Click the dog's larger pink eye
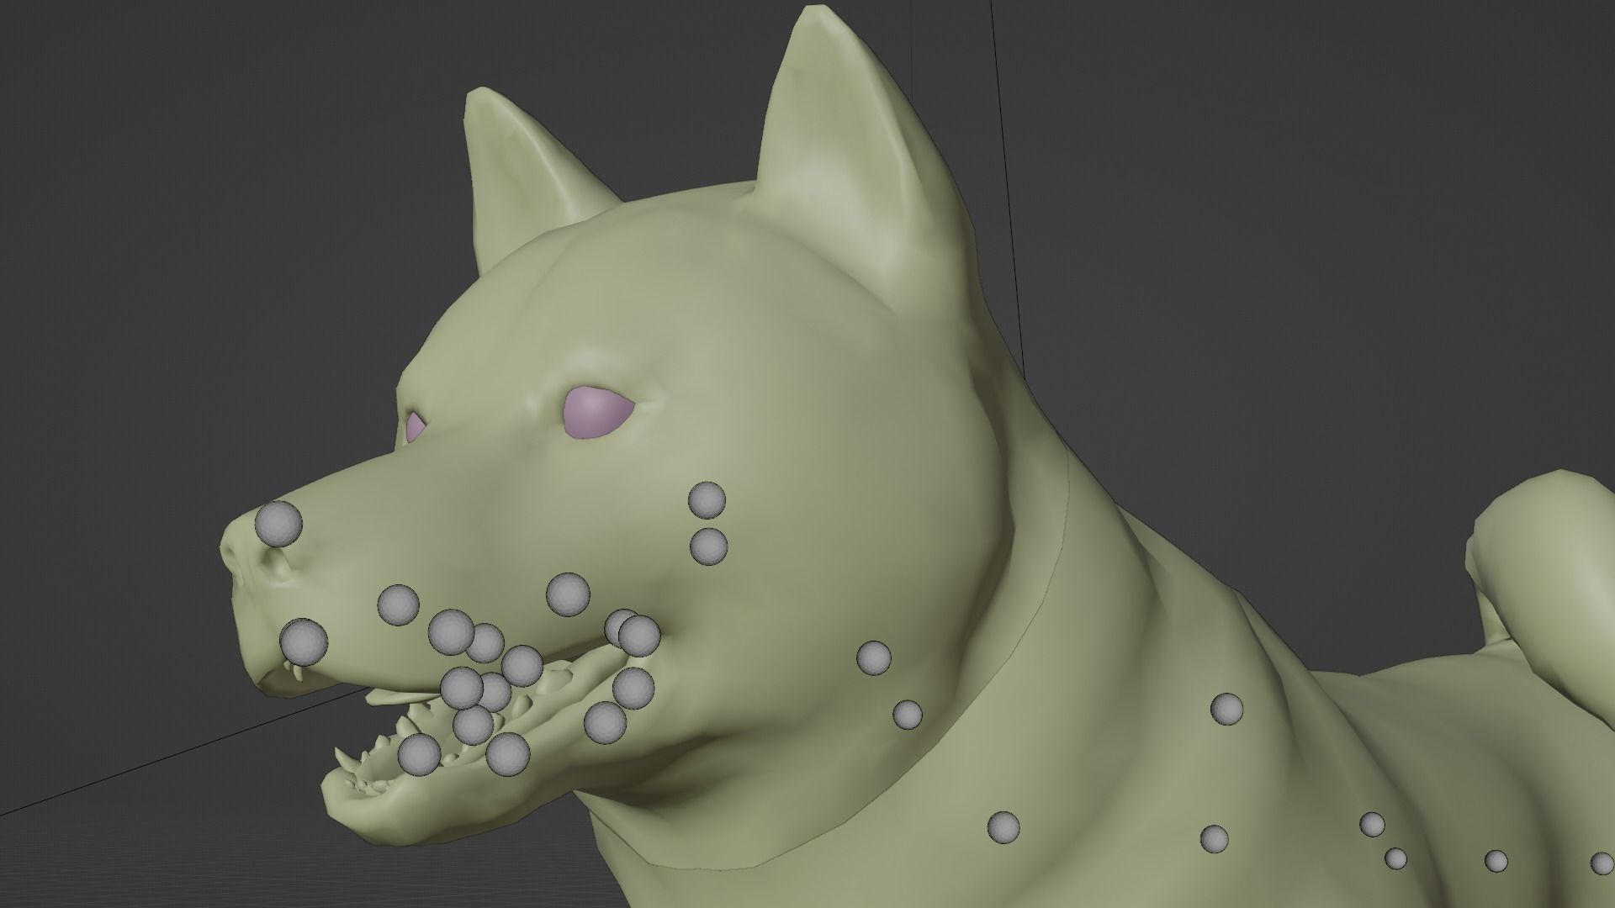 (596, 411)
